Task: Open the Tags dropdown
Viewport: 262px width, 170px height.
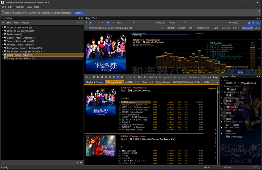Action: point(216,77)
